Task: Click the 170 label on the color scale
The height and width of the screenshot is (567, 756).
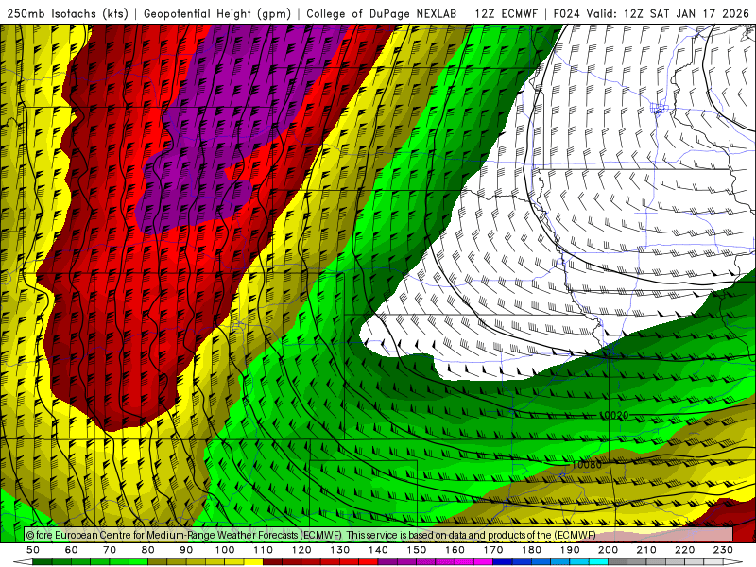Action: (x=492, y=550)
